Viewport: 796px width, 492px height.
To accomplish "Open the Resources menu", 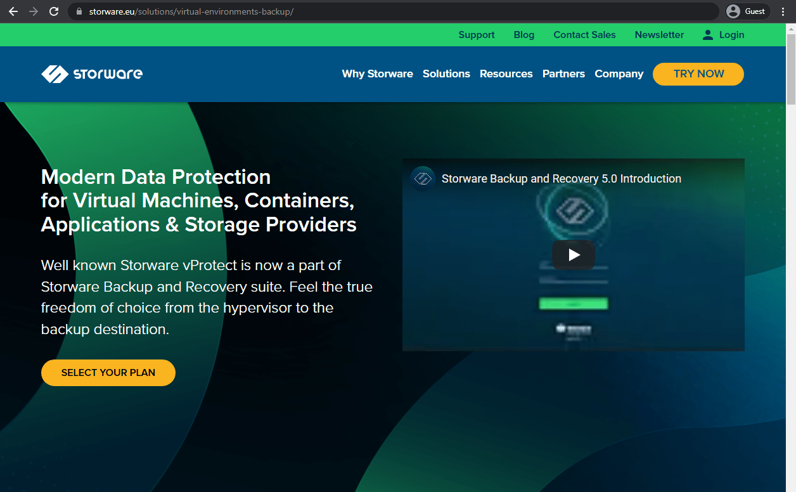I will [506, 74].
